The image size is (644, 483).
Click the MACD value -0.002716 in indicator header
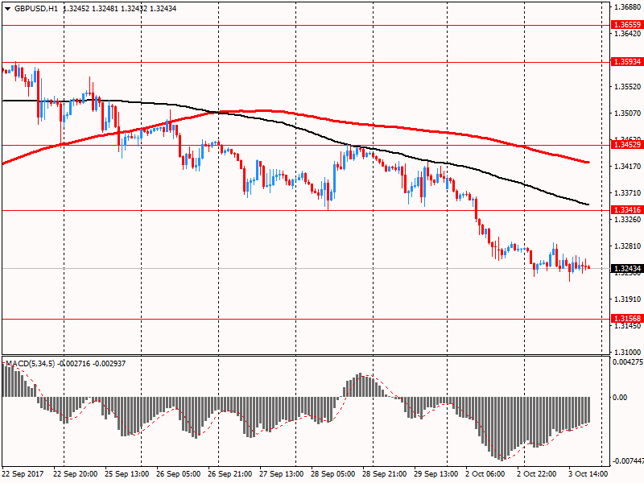point(74,364)
